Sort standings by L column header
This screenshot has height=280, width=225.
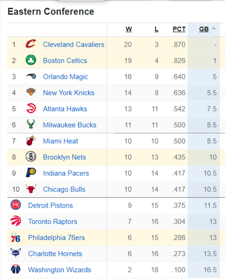156,29
